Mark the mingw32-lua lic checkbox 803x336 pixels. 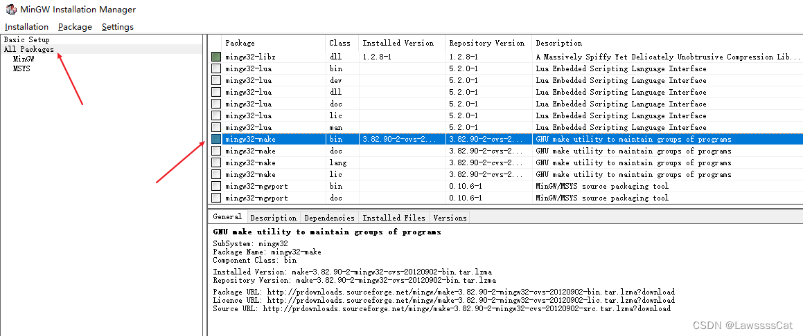click(x=216, y=115)
